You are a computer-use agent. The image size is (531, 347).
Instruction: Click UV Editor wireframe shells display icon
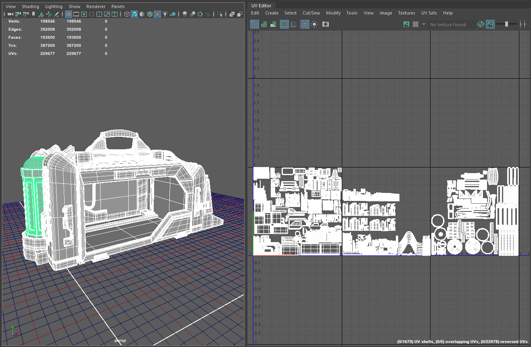255,24
